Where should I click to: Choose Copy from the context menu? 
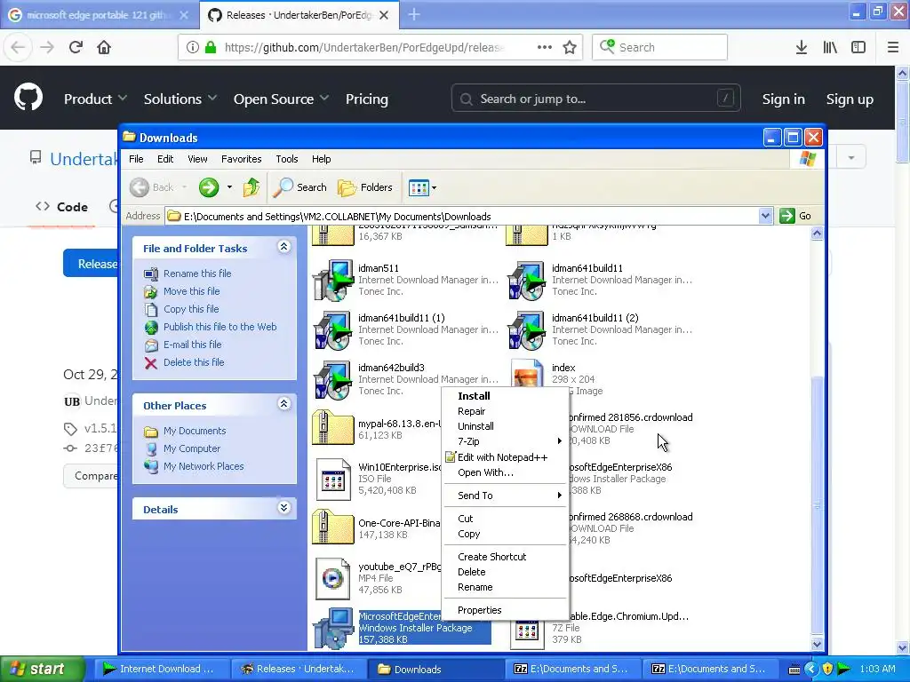tap(504, 534)
